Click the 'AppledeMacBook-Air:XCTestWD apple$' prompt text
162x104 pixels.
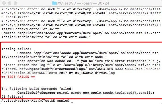click(x=35, y=101)
